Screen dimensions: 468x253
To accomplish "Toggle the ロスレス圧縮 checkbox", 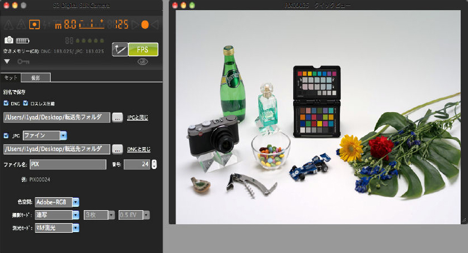I will click(x=25, y=103).
